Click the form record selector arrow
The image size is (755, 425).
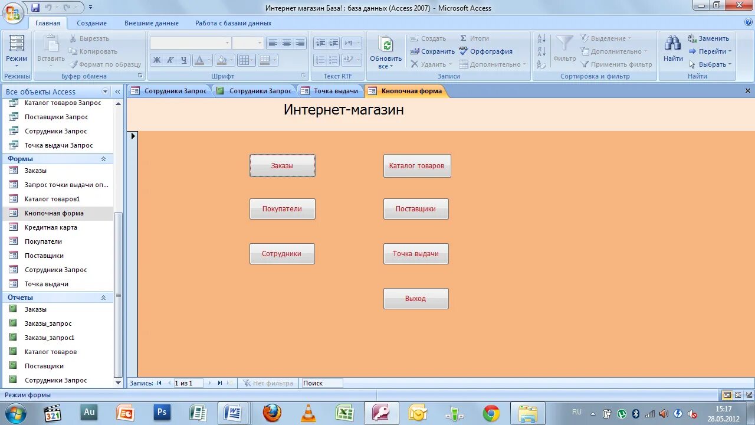pos(133,136)
